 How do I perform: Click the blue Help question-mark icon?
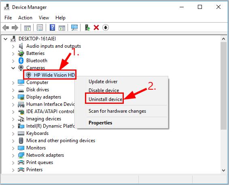[52, 27]
